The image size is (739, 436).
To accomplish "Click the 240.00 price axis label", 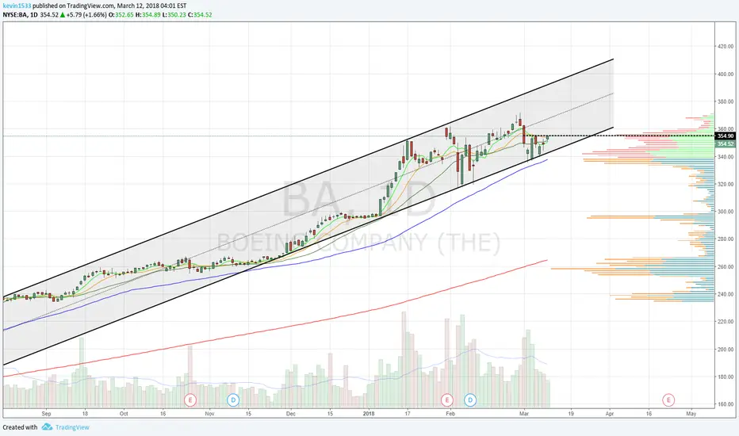I will point(726,294).
